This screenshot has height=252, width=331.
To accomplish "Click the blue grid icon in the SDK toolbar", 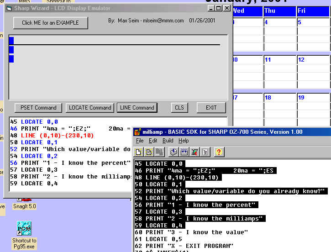I will coord(184,152).
